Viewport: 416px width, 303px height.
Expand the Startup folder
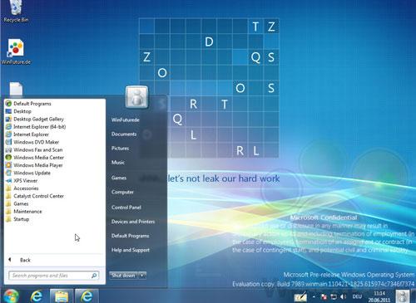click(x=17, y=219)
